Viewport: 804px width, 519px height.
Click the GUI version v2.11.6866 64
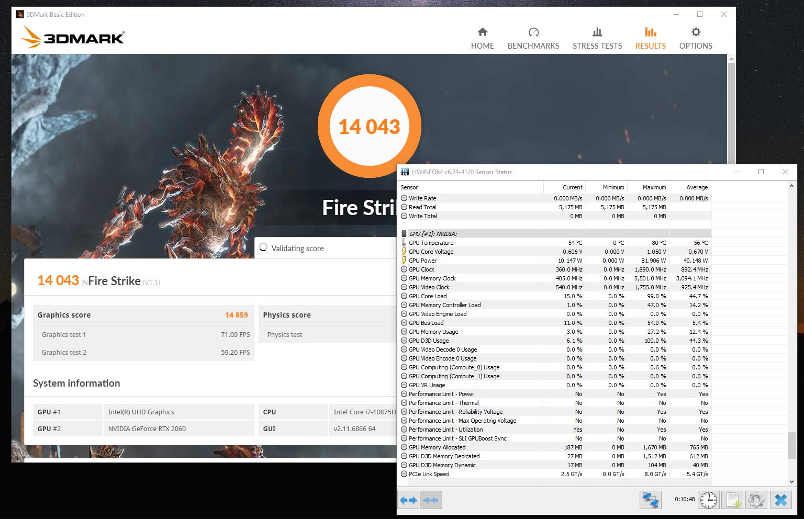pos(354,429)
